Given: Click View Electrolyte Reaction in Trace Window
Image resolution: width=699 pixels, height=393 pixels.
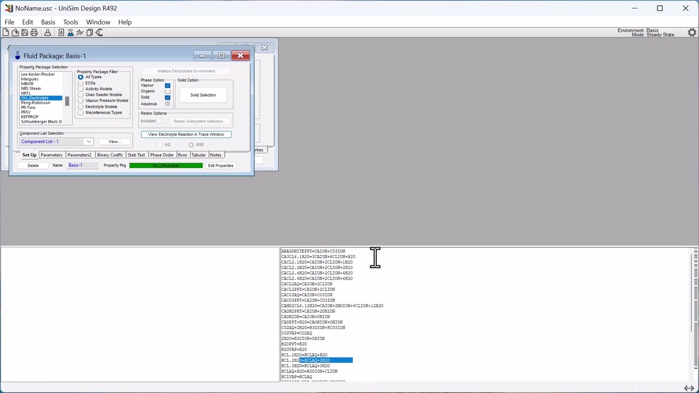Looking at the screenshot, I should click(186, 134).
